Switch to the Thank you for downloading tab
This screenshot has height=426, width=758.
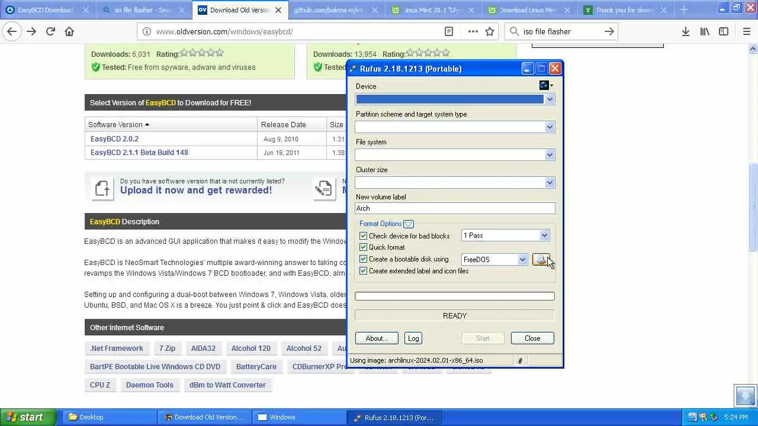point(624,10)
